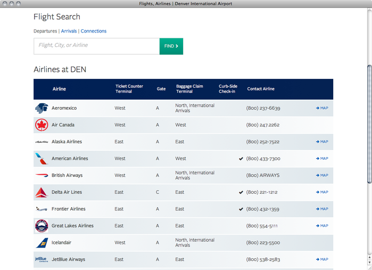Click the Contact Airline column header
The image size is (372, 270).
coord(261,89)
